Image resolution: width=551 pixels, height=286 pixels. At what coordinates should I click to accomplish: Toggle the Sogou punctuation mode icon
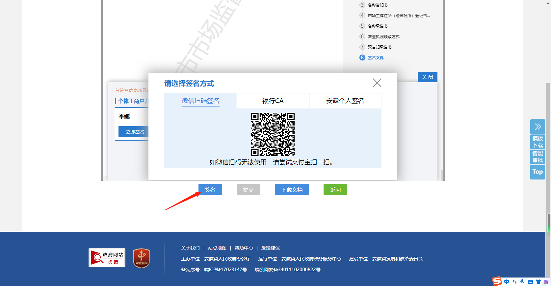tap(514, 282)
